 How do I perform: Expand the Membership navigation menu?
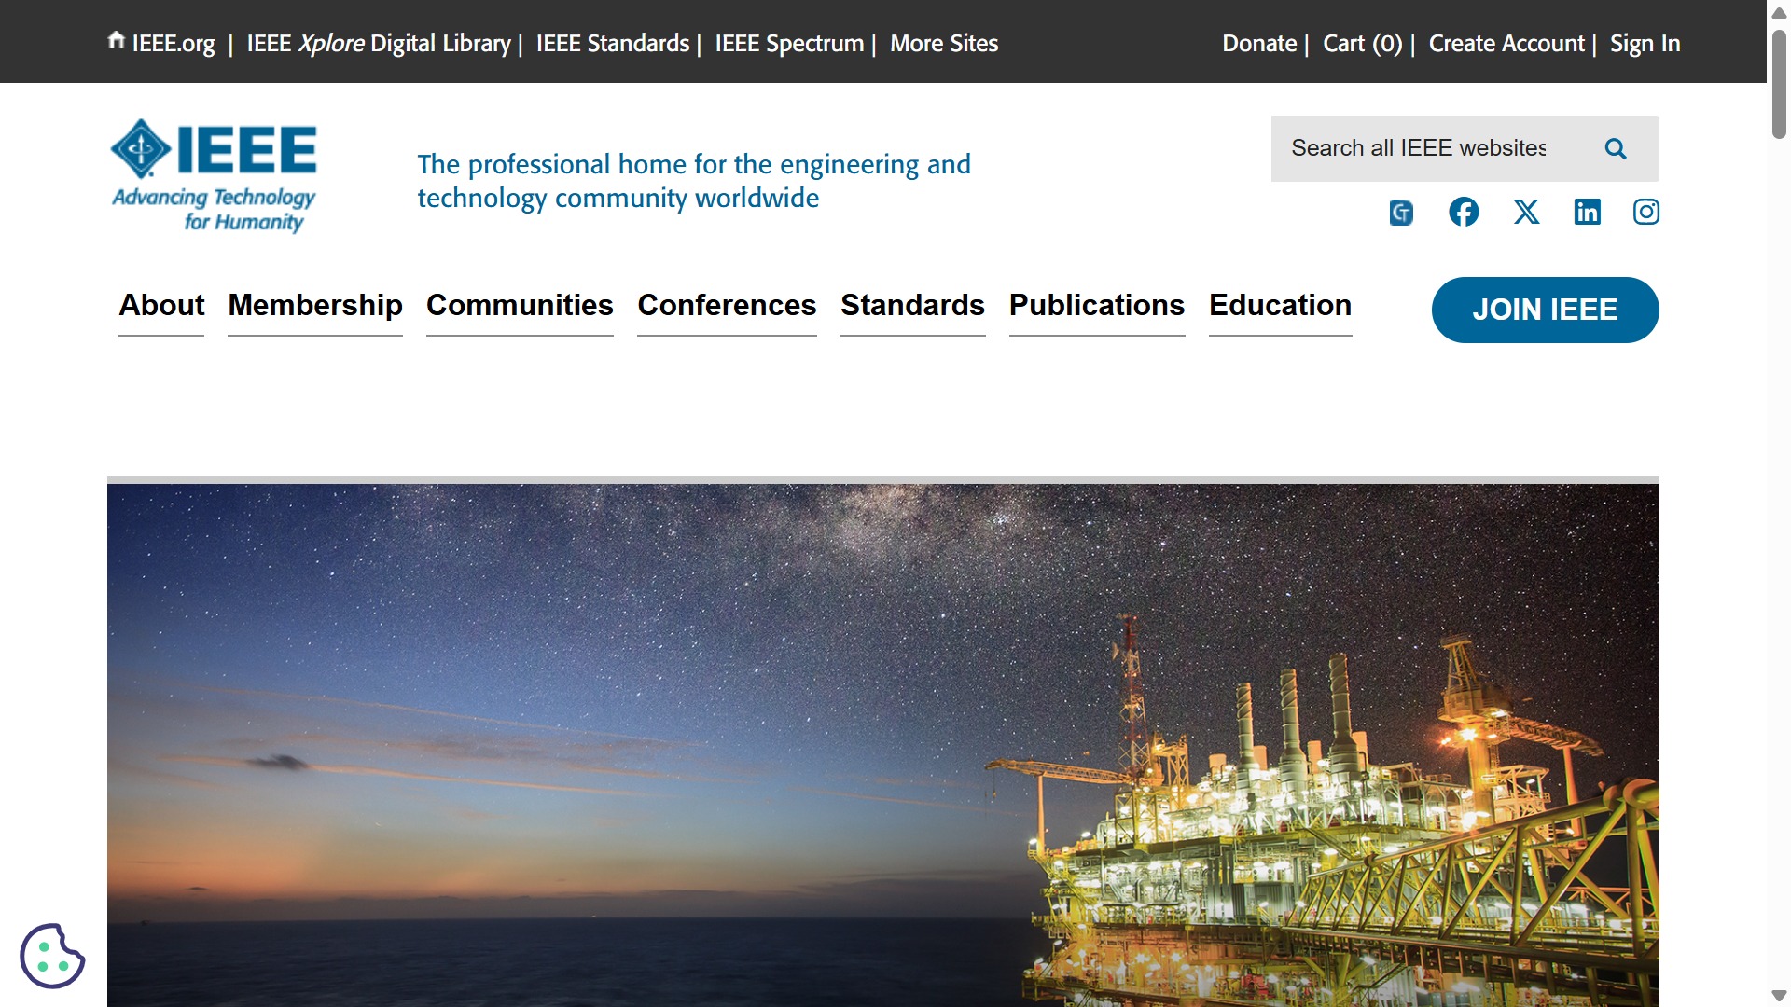click(x=315, y=306)
